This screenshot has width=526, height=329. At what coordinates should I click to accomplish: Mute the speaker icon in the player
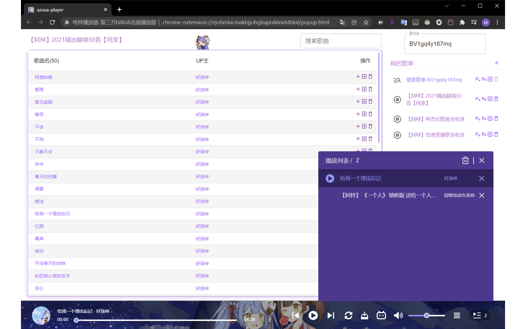[x=398, y=315]
